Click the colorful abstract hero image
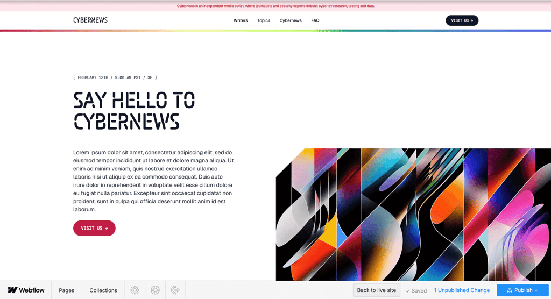 [413, 215]
